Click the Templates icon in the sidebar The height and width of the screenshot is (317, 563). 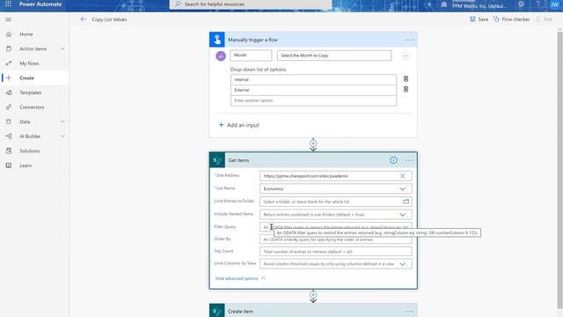9,92
